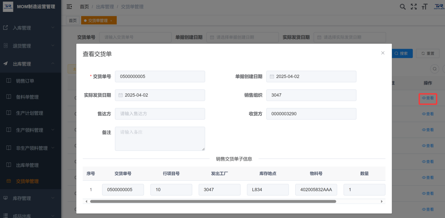Expand the 库存管理 menu chevron
Image resolution: width=445 pixels, height=218 pixels.
(53, 198)
